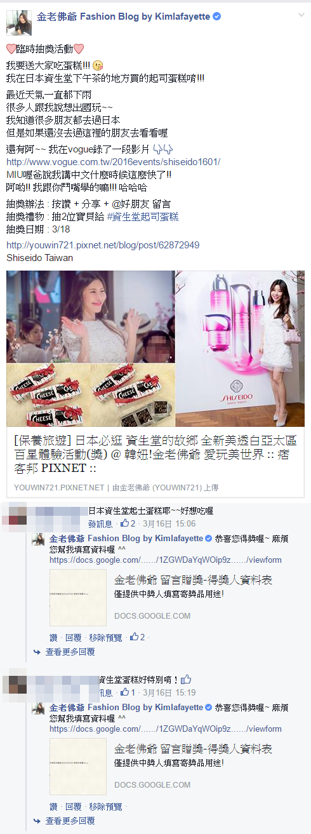Viewport: 311px width, 834px height.
Task: Click the page profile picture in post header
Action: click(18, 22)
